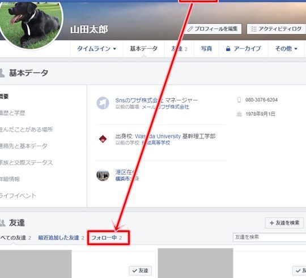Click the phone icon beside 080-3076-6204
Screen dimensions: 306x278
coord(239,100)
